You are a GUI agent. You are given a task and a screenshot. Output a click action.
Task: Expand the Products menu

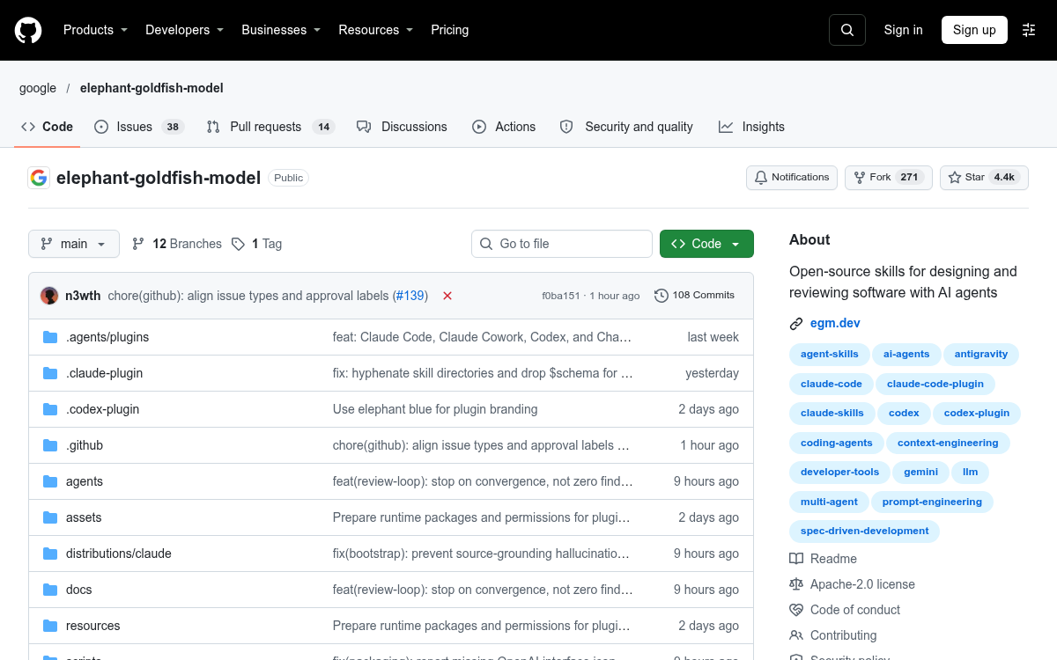tap(95, 30)
